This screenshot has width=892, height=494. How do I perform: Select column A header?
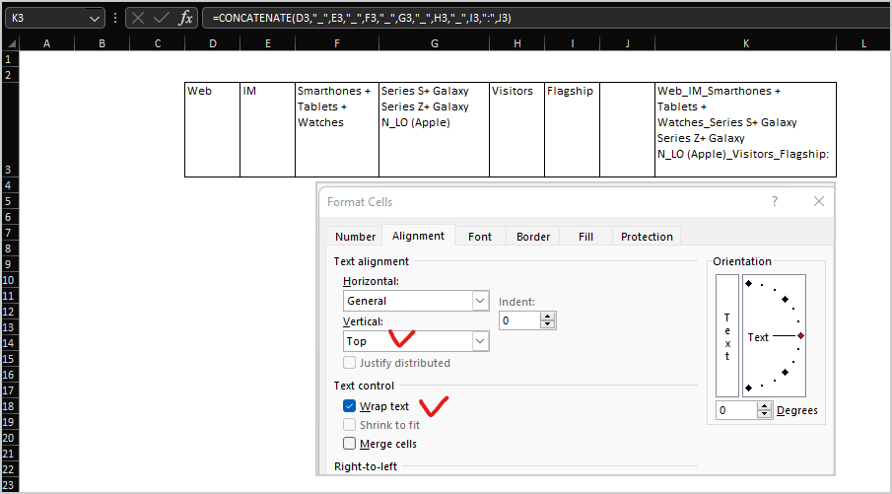[x=46, y=43]
